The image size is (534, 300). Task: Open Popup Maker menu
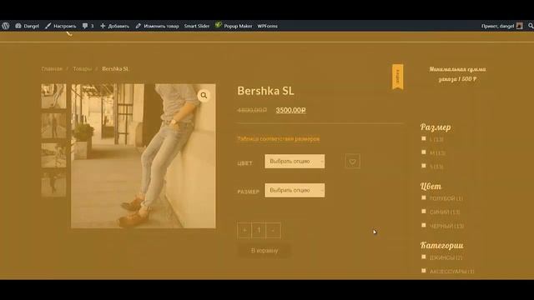[234, 26]
